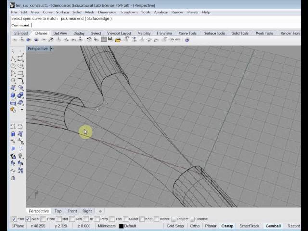Click the black Default layer color swatch
This screenshot has width=308, height=231.
(121, 226)
